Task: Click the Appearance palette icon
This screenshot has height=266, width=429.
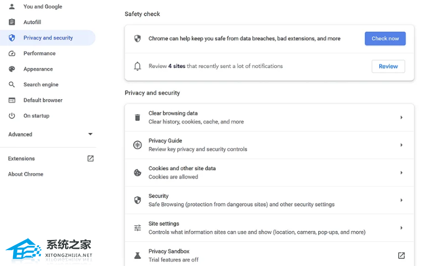Action: pyautogui.click(x=12, y=69)
